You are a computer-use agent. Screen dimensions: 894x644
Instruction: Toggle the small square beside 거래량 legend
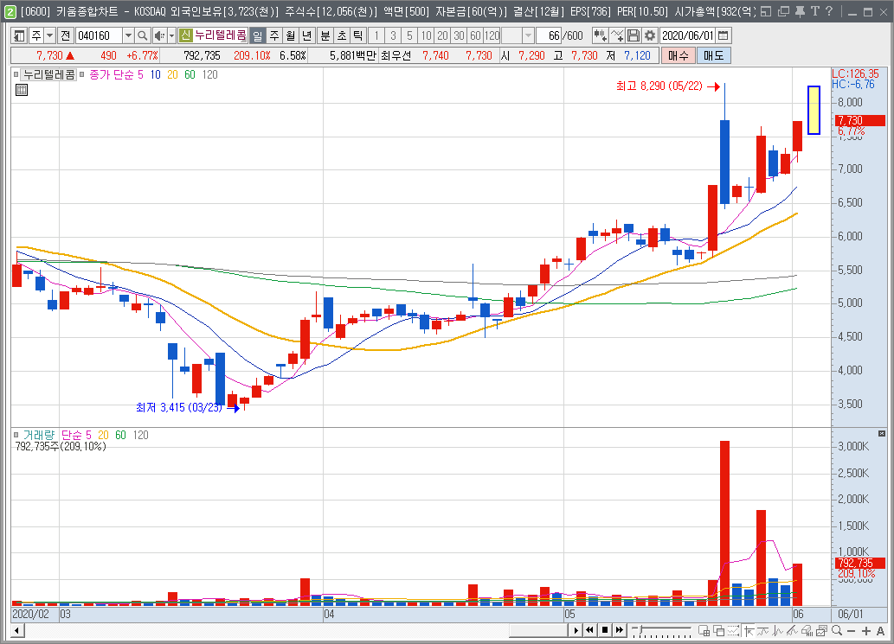click(x=16, y=435)
